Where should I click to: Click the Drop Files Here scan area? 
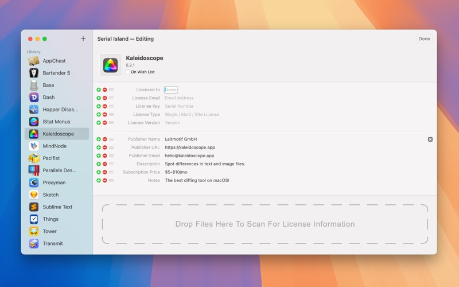(x=265, y=224)
